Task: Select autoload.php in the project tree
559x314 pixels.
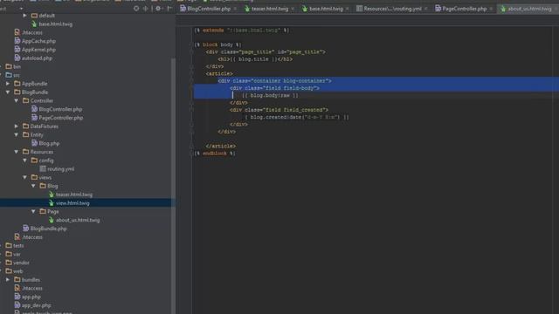Action: 37,58
